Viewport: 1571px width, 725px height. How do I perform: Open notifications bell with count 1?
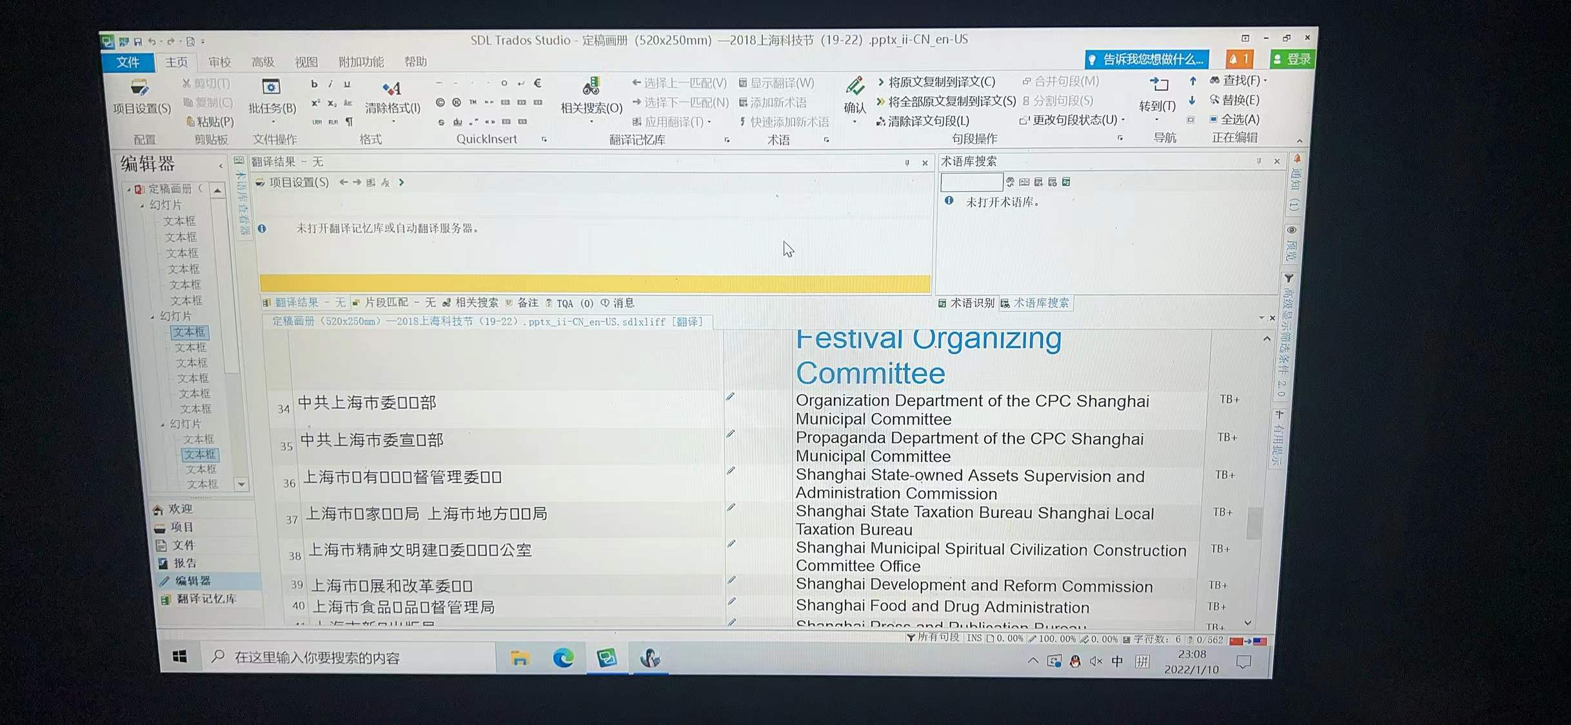pyautogui.click(x=1239, y=59)
